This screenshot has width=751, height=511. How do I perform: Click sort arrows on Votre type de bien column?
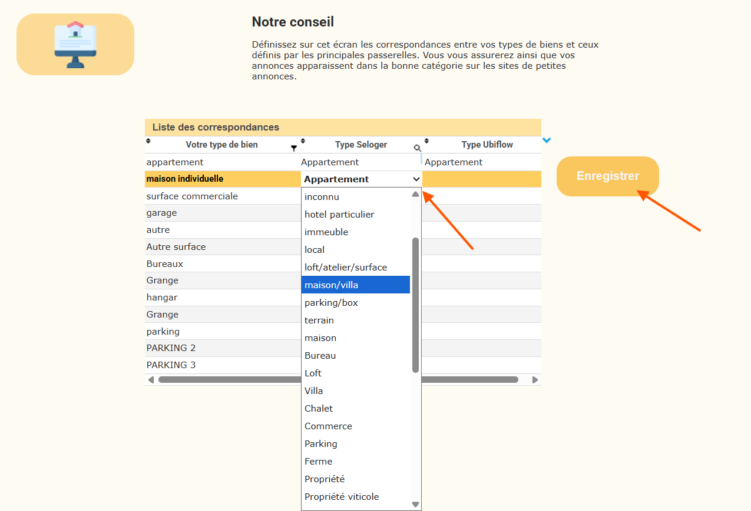(x=148, y=141)
